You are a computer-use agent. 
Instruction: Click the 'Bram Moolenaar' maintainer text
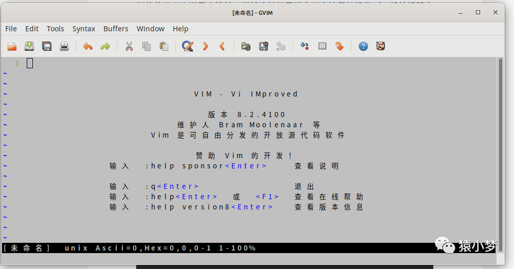point(261,125)
